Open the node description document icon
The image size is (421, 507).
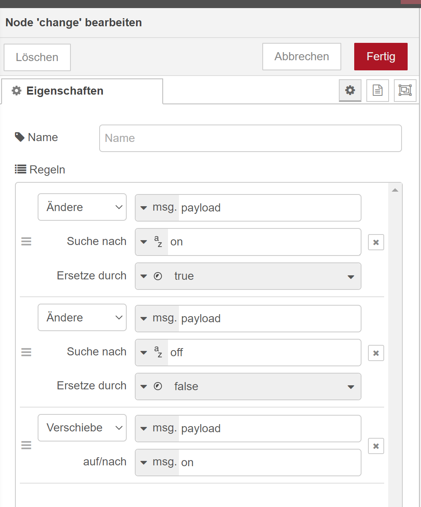pyautogui.click(x=377, y=90)
